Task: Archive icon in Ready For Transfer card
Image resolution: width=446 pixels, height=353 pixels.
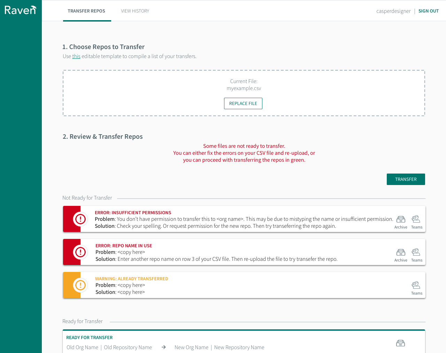Action: 401,343
